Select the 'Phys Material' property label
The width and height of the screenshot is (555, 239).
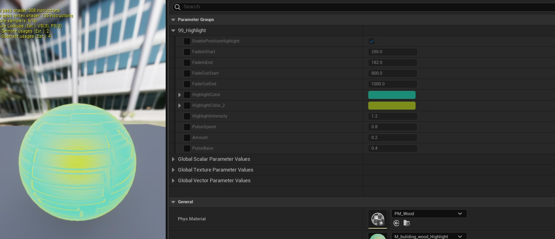coord(192,219)
